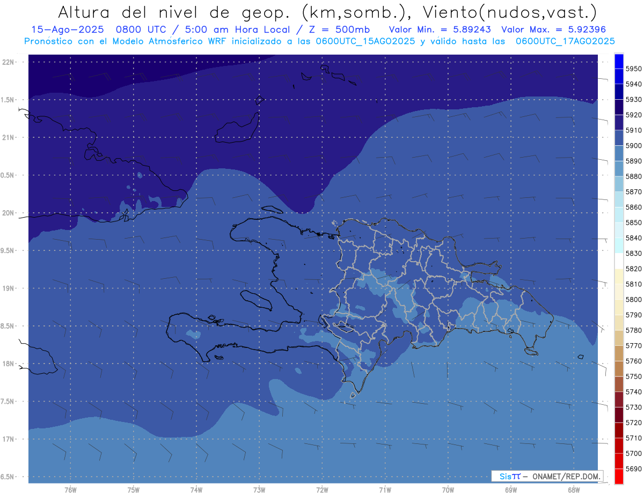The image size is (644, 497).
Task: Click the "Sis" logo text in the credit box
Action: tap(506, 476)
